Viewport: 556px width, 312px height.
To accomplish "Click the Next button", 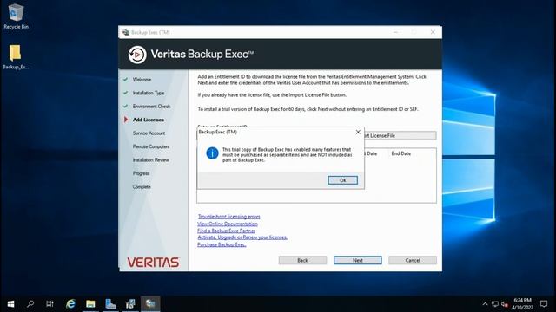I will [x=357, y=260].
